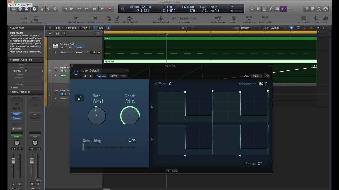Click the Crop toolbar icon
This screenshot has width=339, height=190.
click(109, 18)
